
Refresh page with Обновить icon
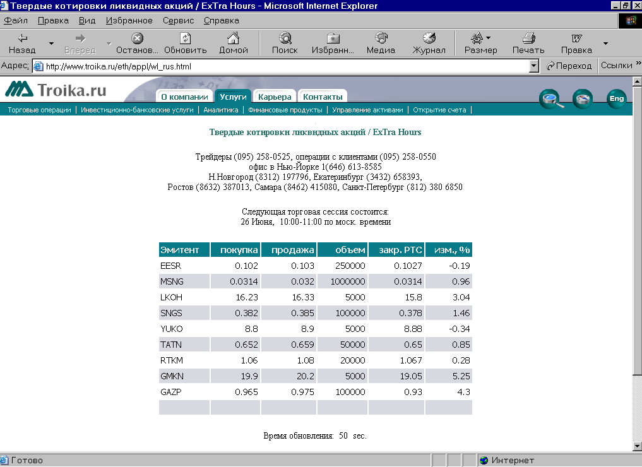tap(186, 38)
